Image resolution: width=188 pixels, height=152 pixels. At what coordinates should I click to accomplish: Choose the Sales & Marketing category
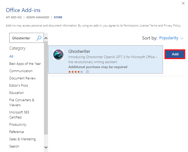click(x=23, y=139)
